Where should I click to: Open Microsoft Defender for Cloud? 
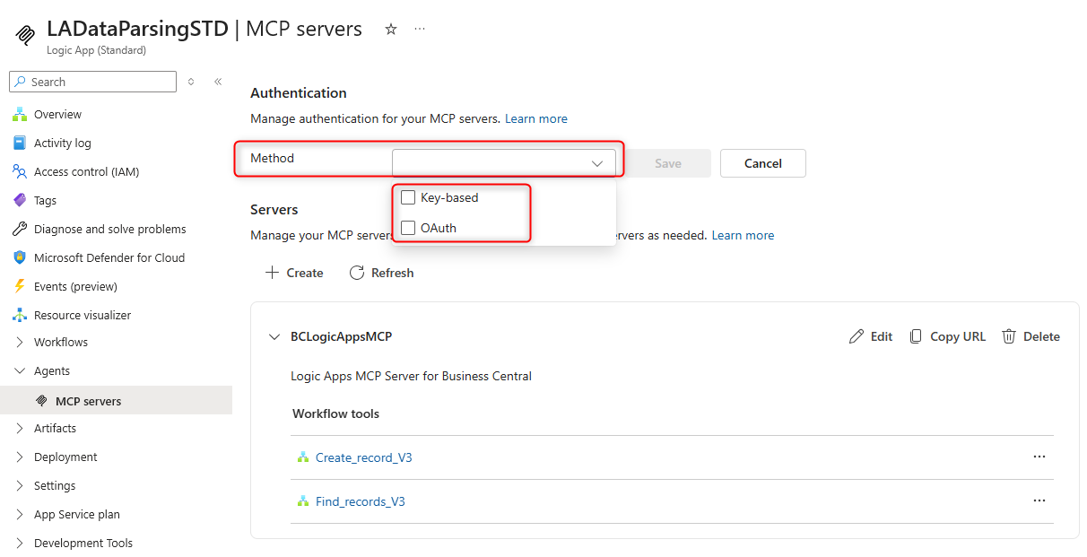tap(109, 257)
